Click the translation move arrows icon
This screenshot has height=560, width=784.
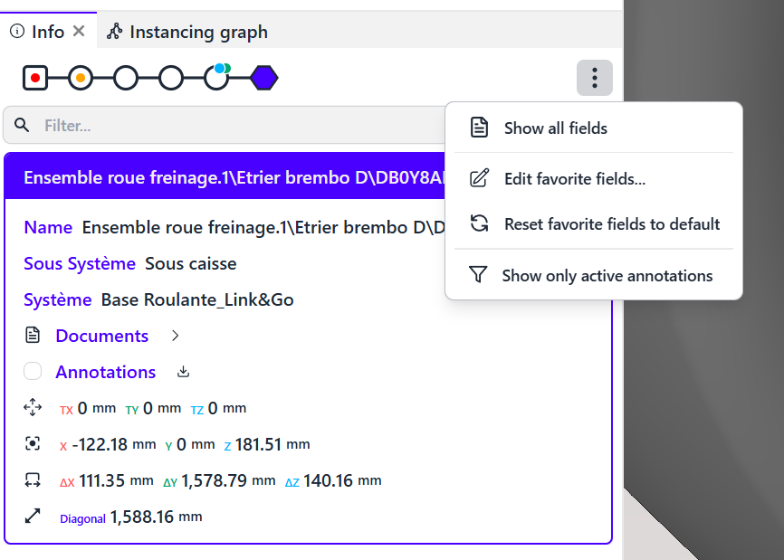coord(33,408)
